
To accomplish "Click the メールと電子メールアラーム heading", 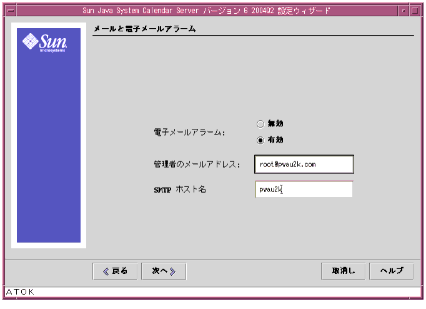I will [144, 29].
